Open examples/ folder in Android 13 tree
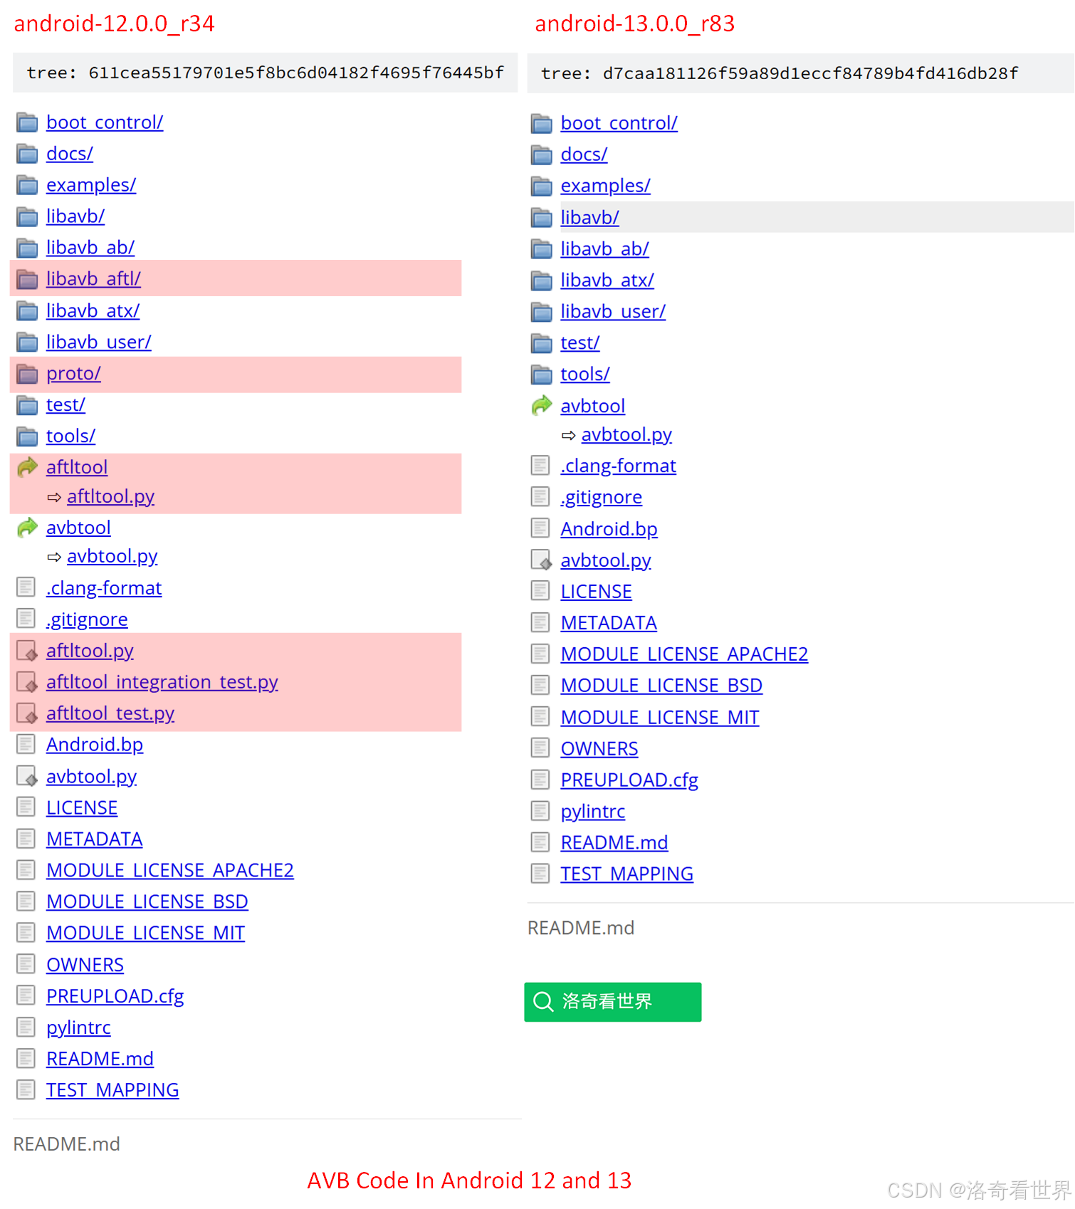The height and width of the screenshot is (1209, 1075). [605, 186]
